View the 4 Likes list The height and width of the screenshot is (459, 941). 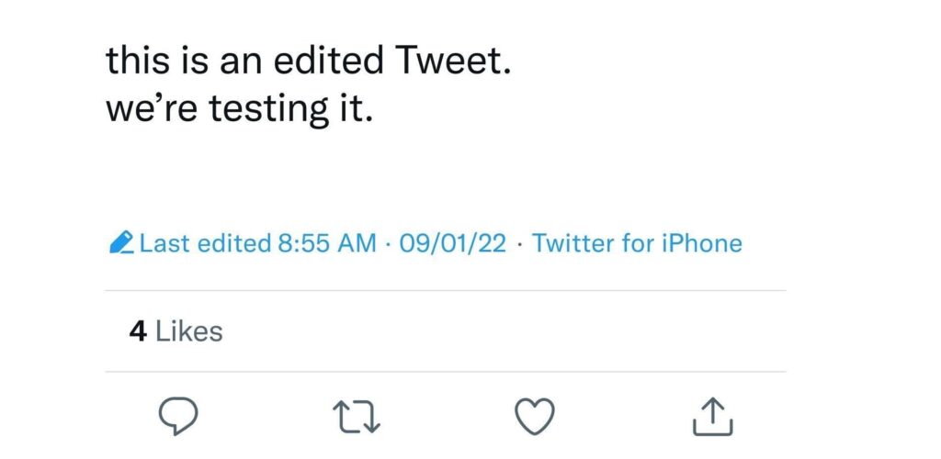click(176, 330)
